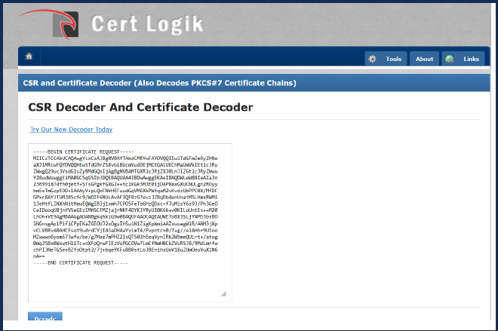Click the Decode button
The image size is (498, 331).
pyautogui.click(x=45, y=317)
